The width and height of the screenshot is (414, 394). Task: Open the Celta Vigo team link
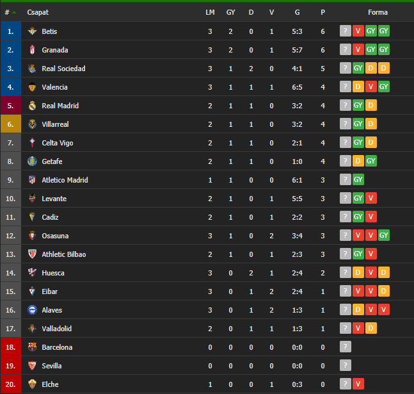coord(58,143)
